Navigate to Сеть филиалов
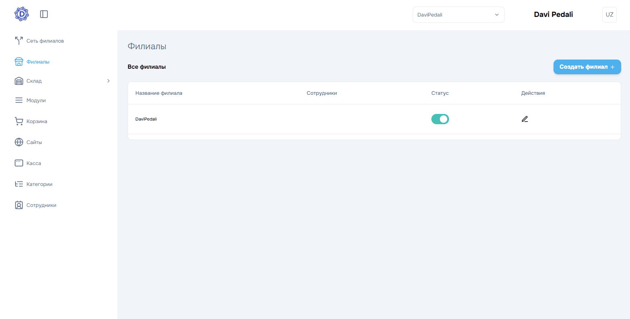Viewport: 630px width, 319px height. coord(45,41)
